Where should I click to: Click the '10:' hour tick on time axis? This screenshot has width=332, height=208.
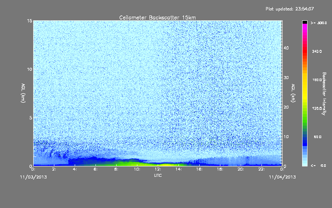[x=137, y=169]
